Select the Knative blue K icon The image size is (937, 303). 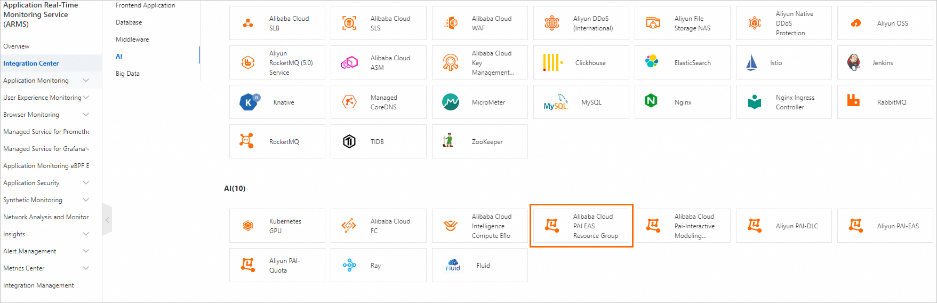(x=249, y=101)
